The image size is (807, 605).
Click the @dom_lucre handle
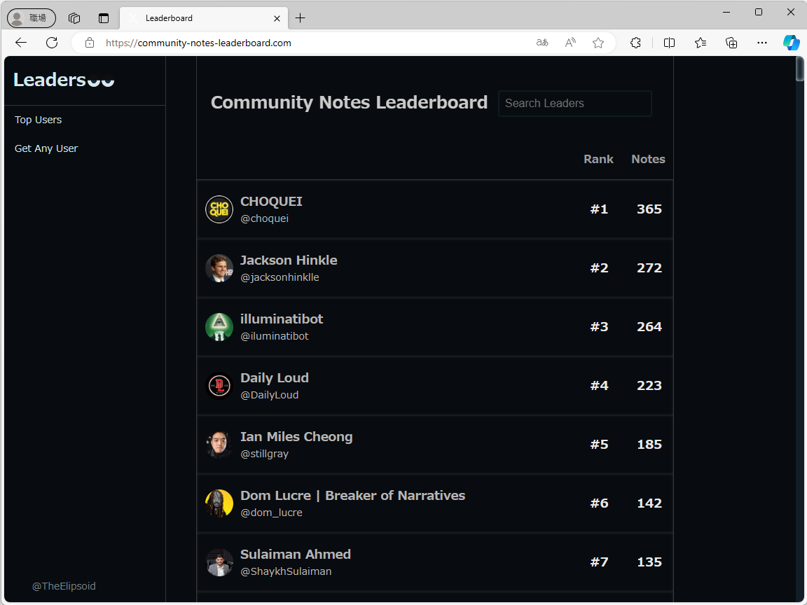coord(271,513)
